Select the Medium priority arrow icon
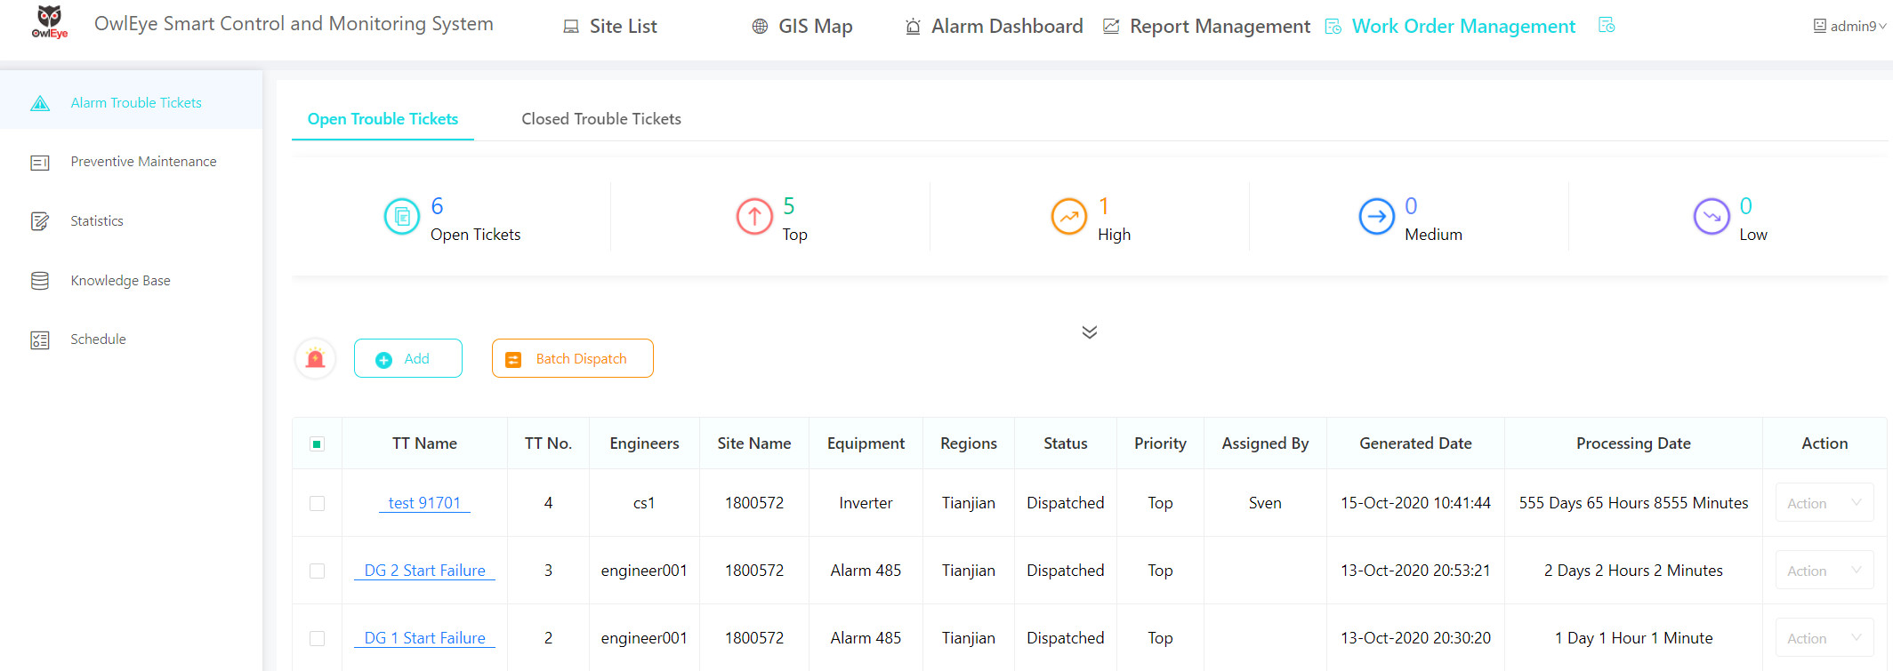This screenshot has width=1893, height=671. [x=1376, y=217]
